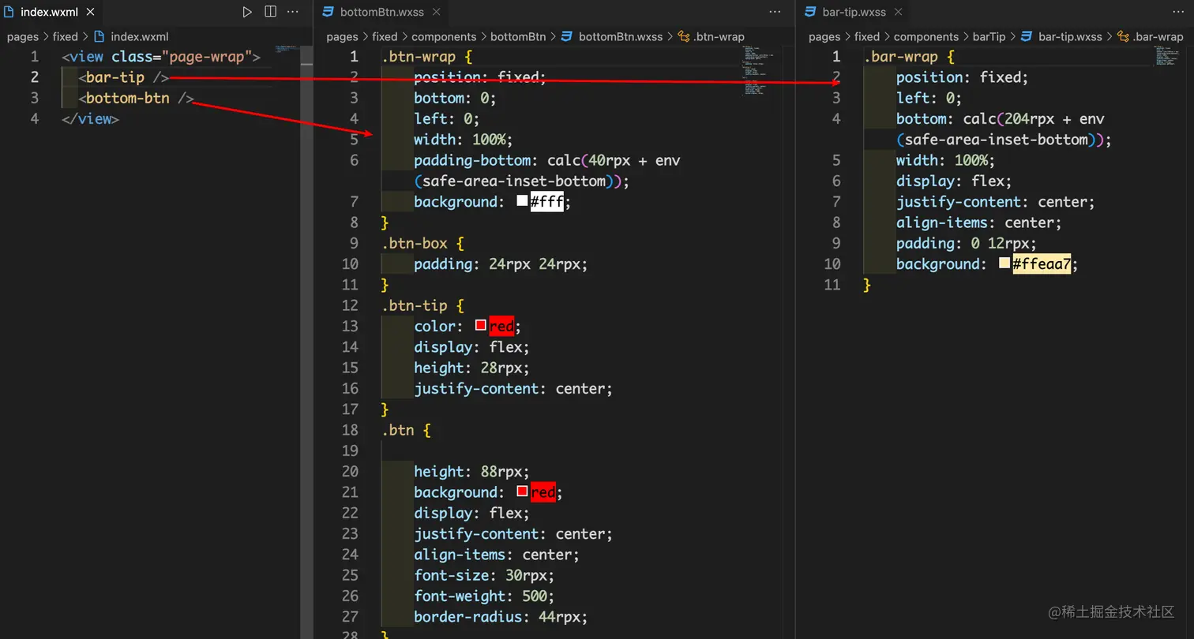
Task: Open red swatch on .btn-tip color line
Action: [x=480, y=325]
